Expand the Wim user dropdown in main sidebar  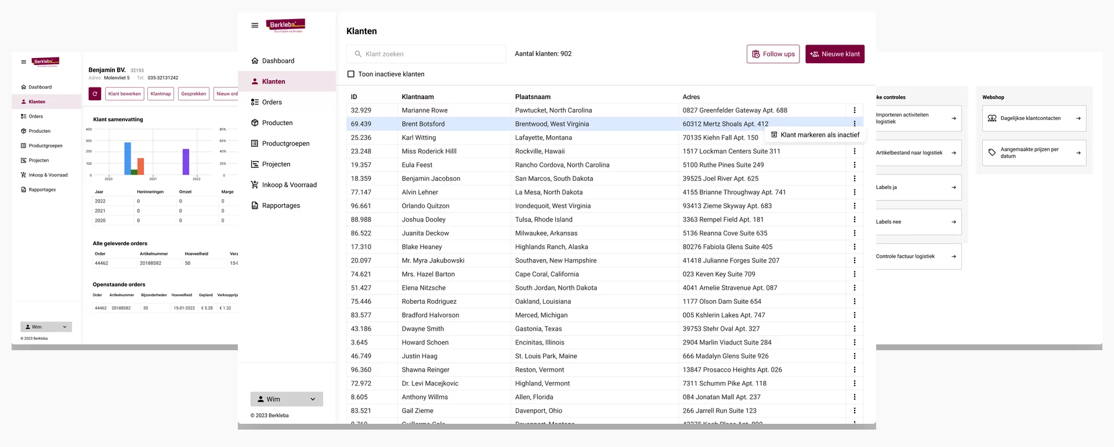[287, 399]
